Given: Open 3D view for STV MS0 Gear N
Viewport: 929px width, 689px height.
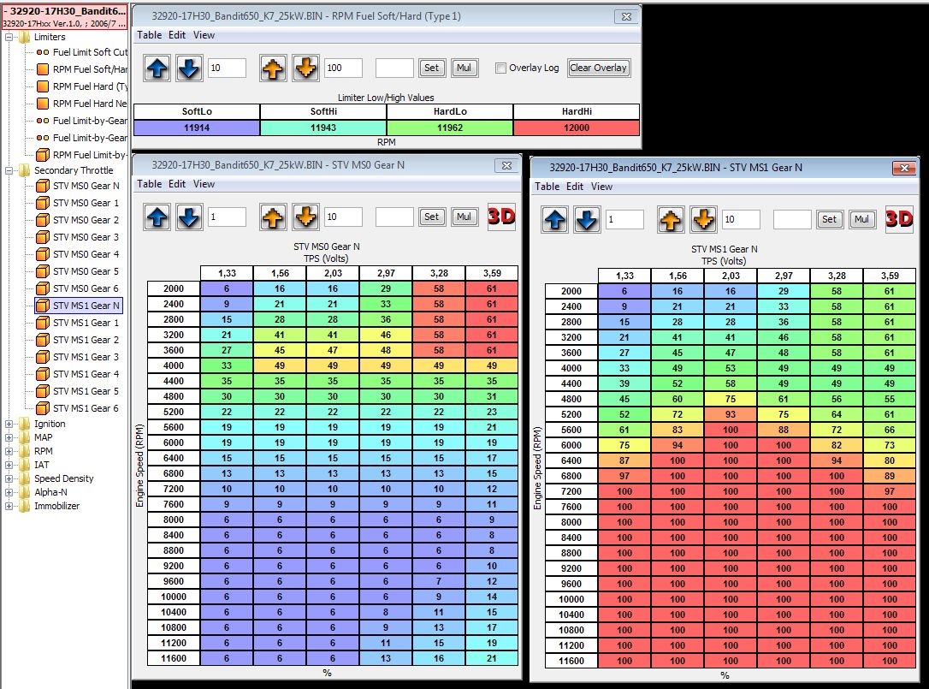Looking at the screenshot, I should point(501,217).
